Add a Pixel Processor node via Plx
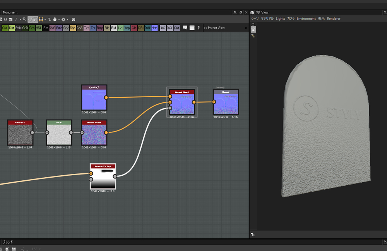 tap(45, 28)
